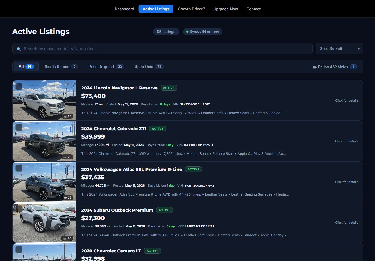Check the Volkswagen Atlas listing checkbox
The width and height of the screenshot is (375, 261).
19,168
